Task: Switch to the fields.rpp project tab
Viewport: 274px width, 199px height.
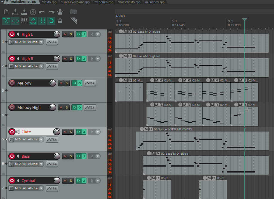Action: (49, 2)
